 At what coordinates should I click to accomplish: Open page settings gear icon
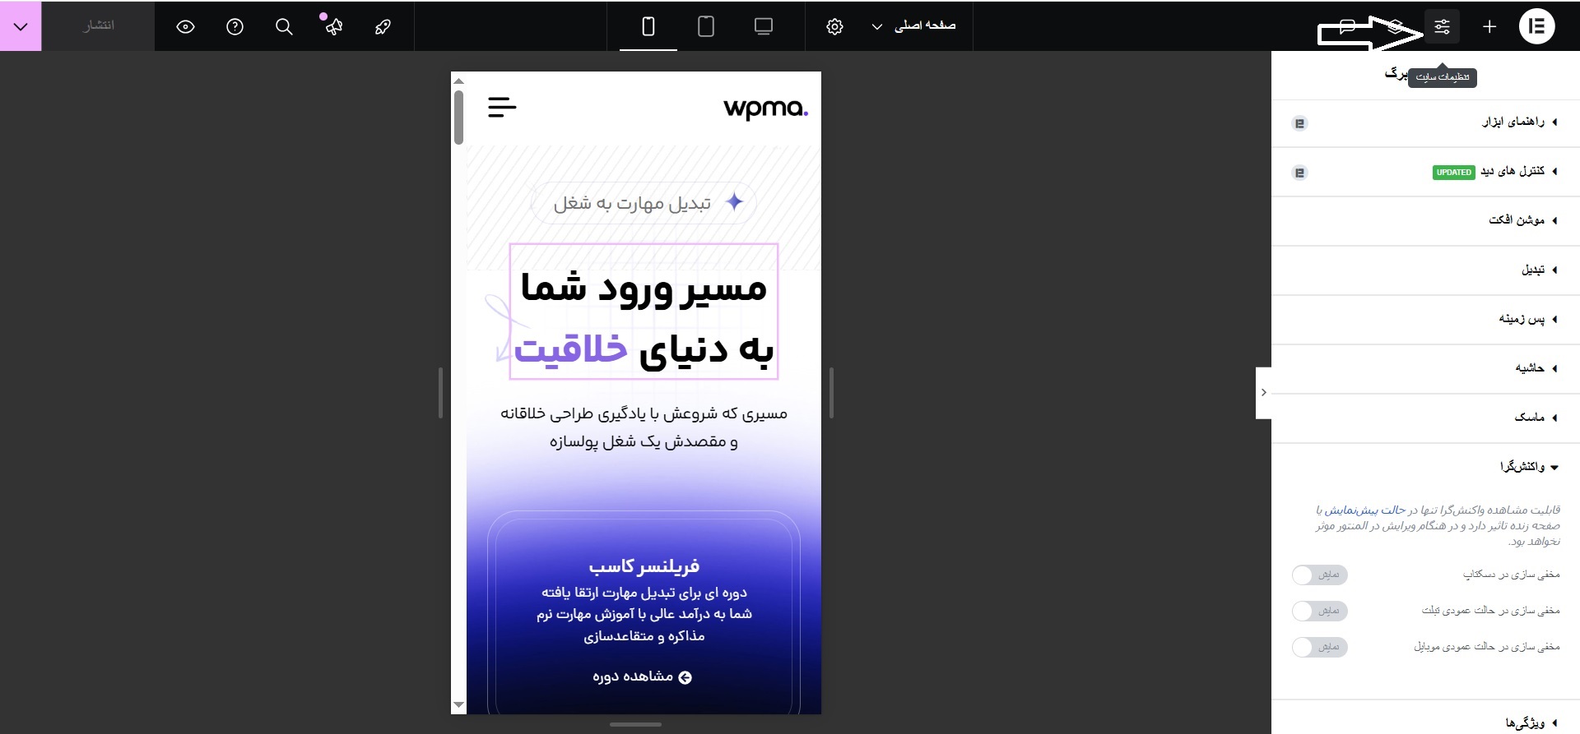[834, 26]
